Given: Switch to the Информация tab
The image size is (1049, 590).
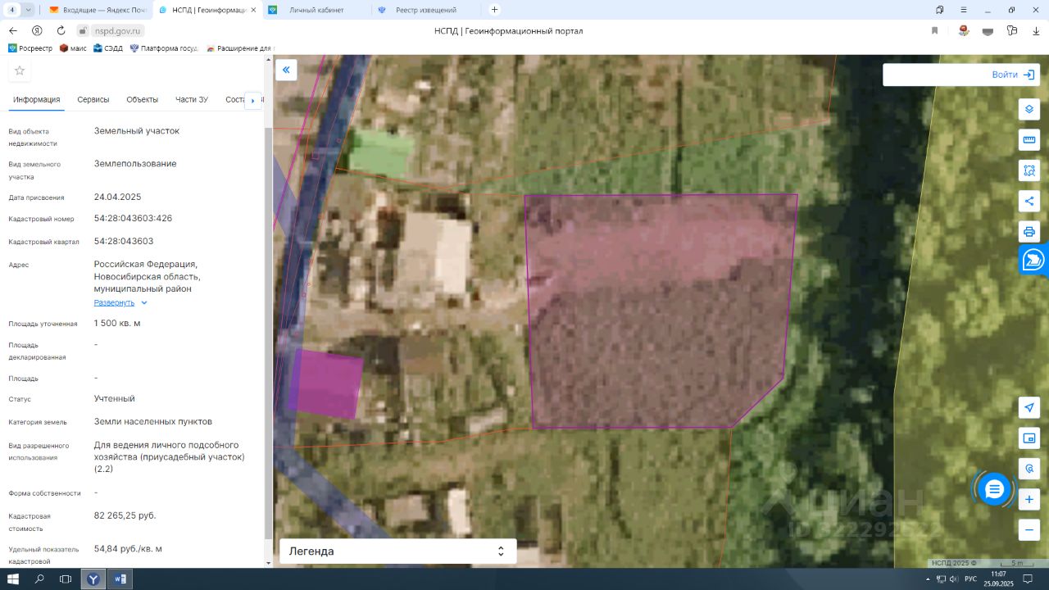Looking at the screenshot, I should pyautogui.click(x=37, y=99).
